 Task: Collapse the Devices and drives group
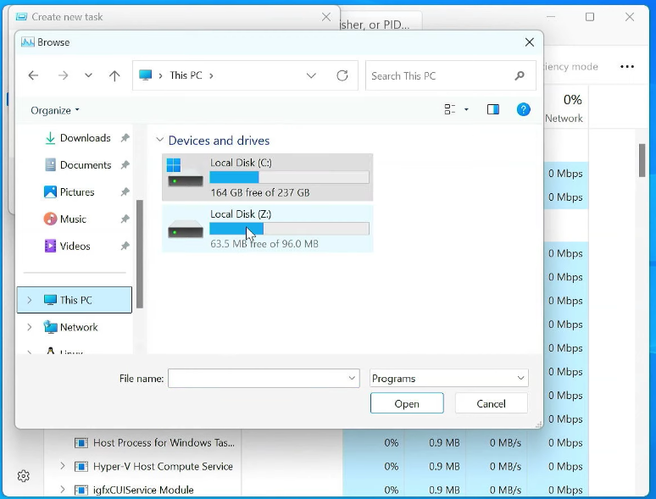coord(159,140)
